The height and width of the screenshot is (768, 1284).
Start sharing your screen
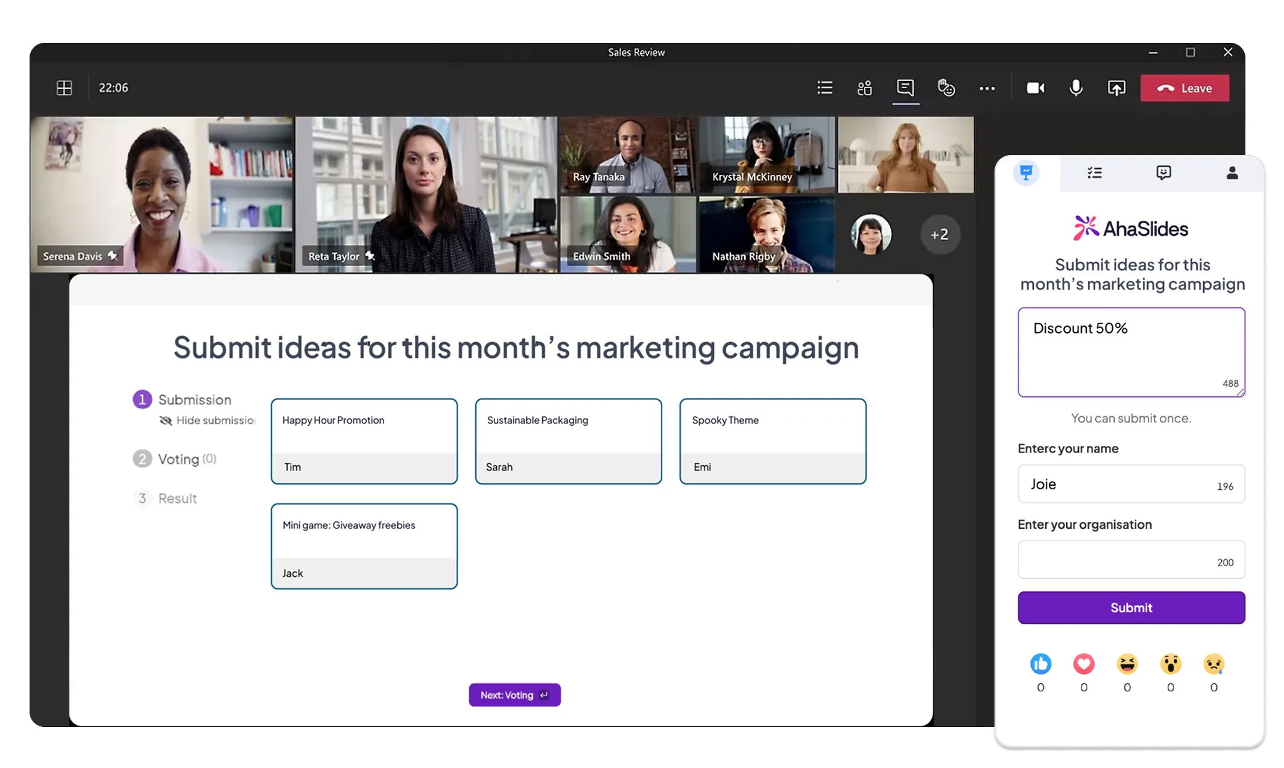pyautogui.click(x=1116, y=88)
